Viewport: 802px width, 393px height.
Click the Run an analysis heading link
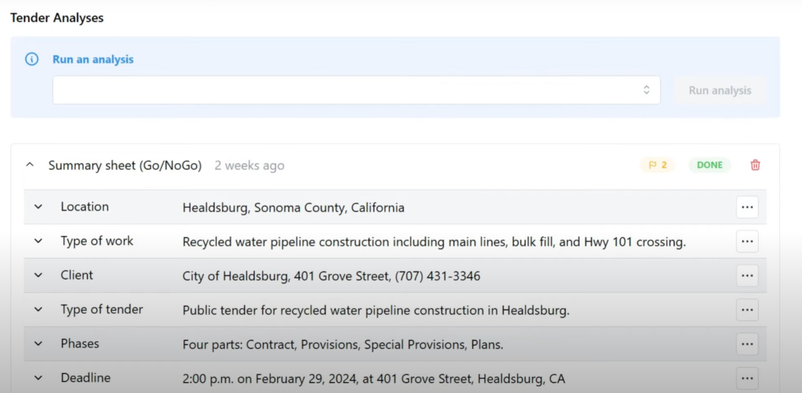tap(93, 59)
